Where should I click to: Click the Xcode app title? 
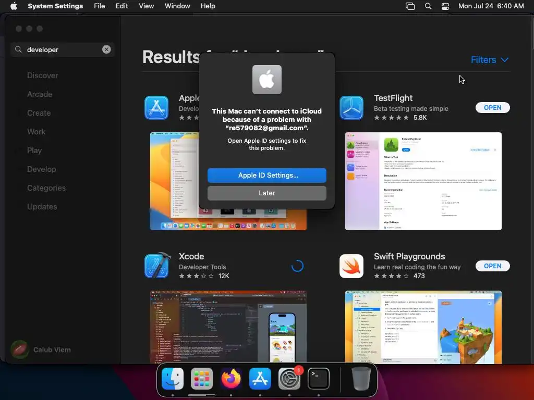191,256
